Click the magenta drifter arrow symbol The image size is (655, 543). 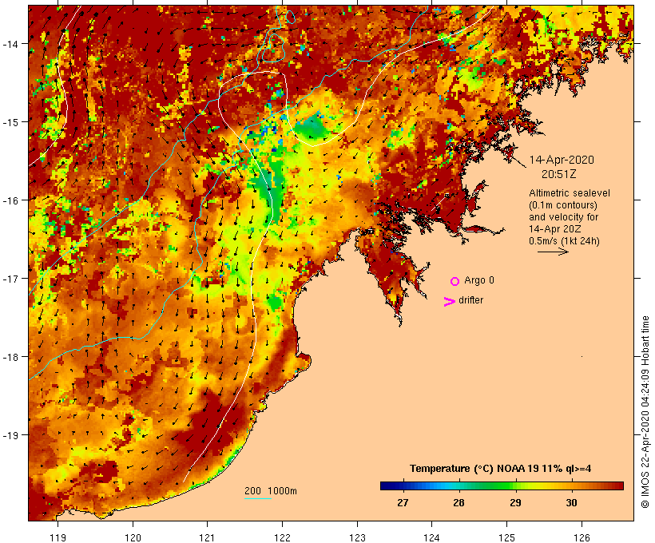[449, 302]
